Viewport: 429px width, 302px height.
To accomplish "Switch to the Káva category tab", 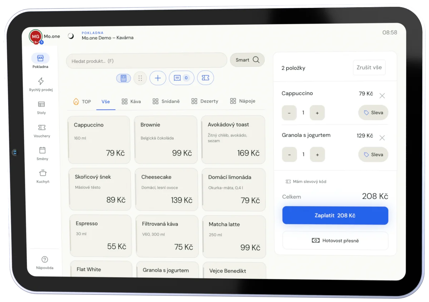I will pos(131,102).
